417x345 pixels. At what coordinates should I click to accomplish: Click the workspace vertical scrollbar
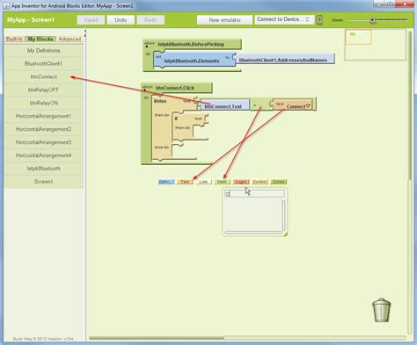[x=410, y=105]
